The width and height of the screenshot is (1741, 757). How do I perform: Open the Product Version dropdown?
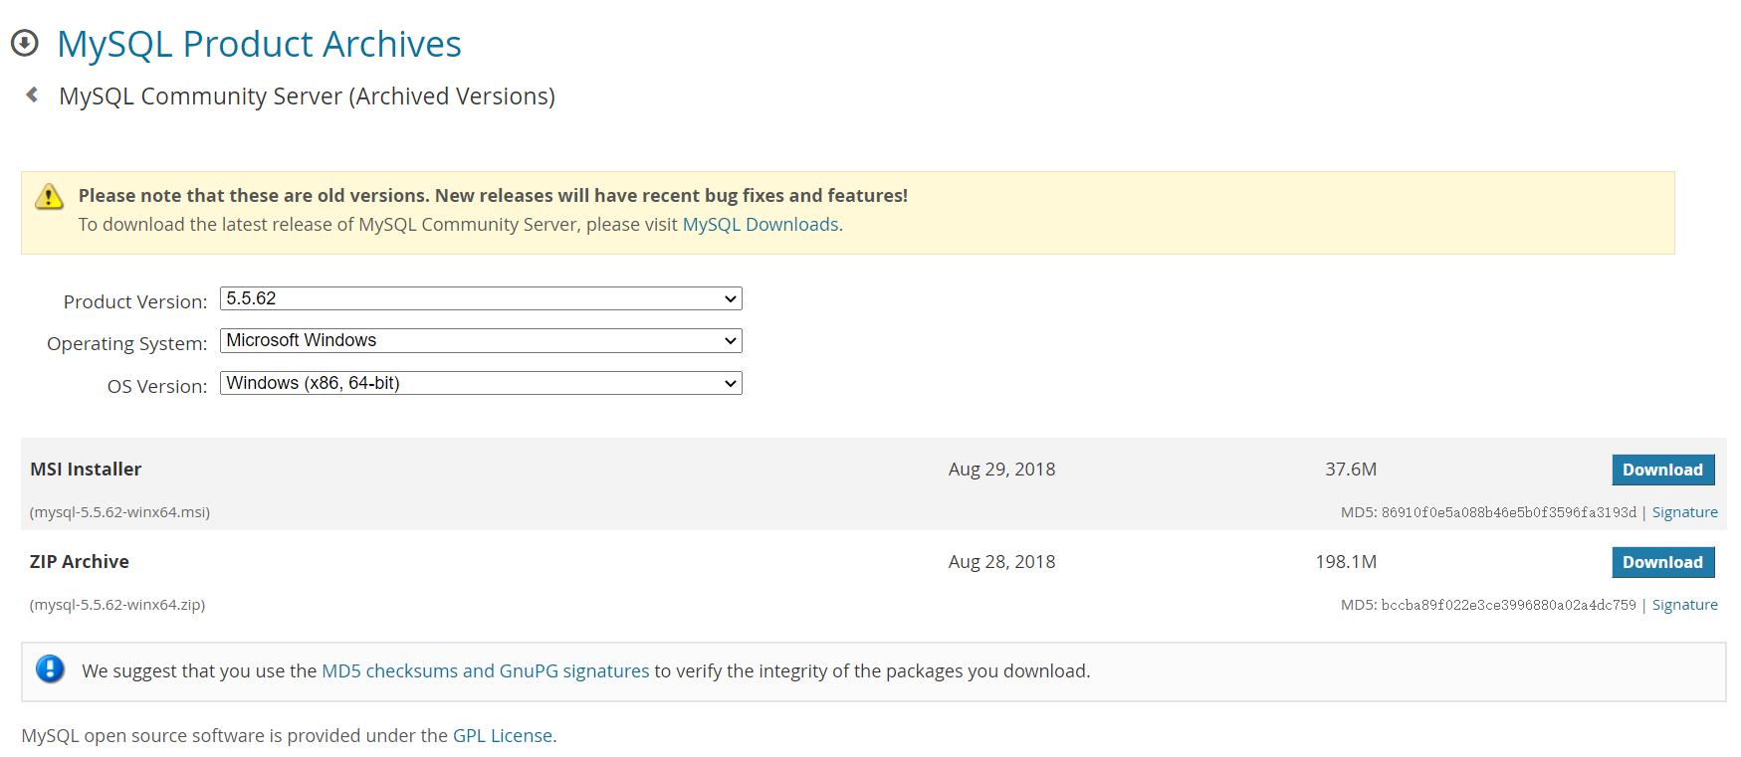[481, 298]
